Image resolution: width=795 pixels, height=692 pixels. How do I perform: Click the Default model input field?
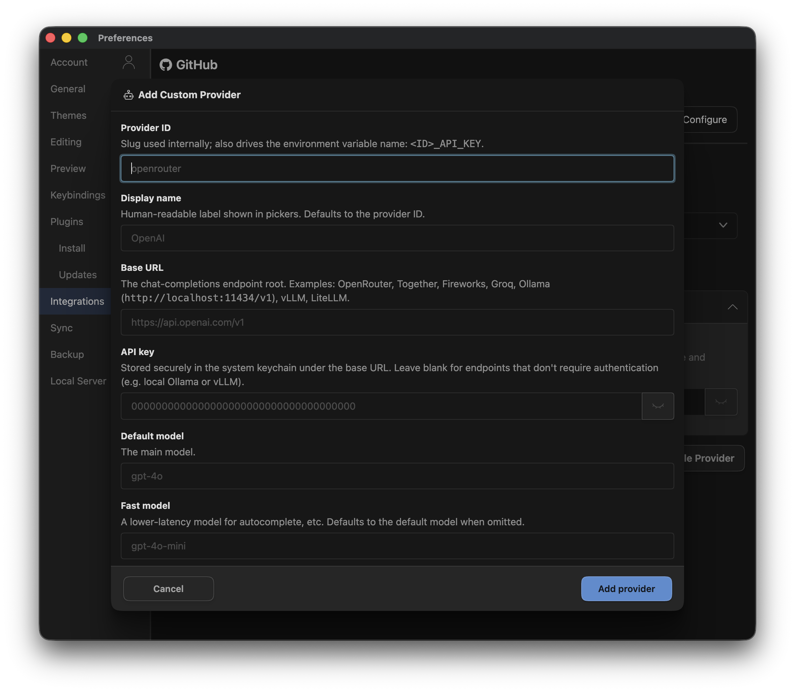click(x=397, y=476)
